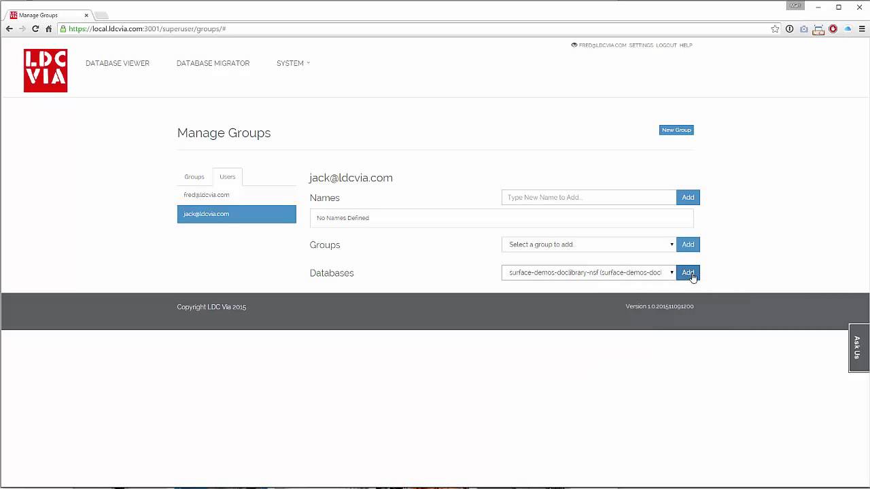The width and height of the screenshot is (870, 489).
Task: Click Add next to Databases dropdown
Action: click(688, 272)
